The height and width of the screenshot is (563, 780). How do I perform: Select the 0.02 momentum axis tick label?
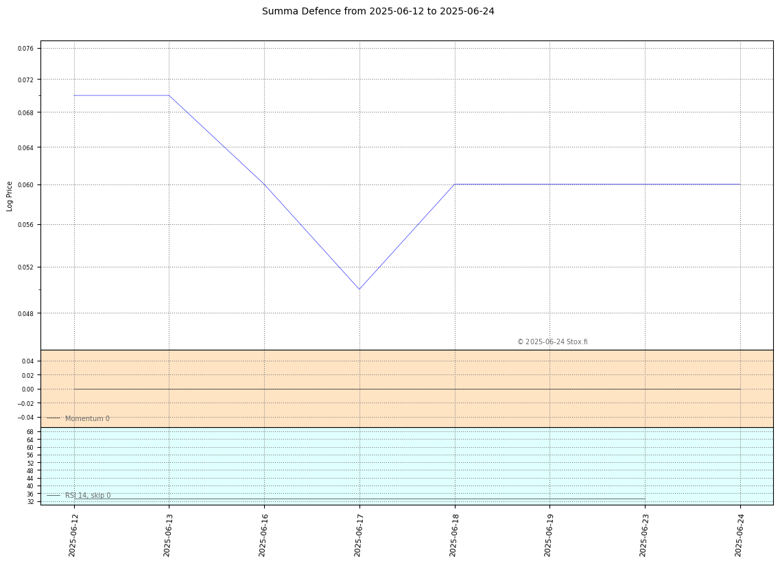pos(28,375)
